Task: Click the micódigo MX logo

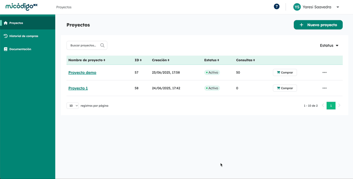Action: point(22,7)
